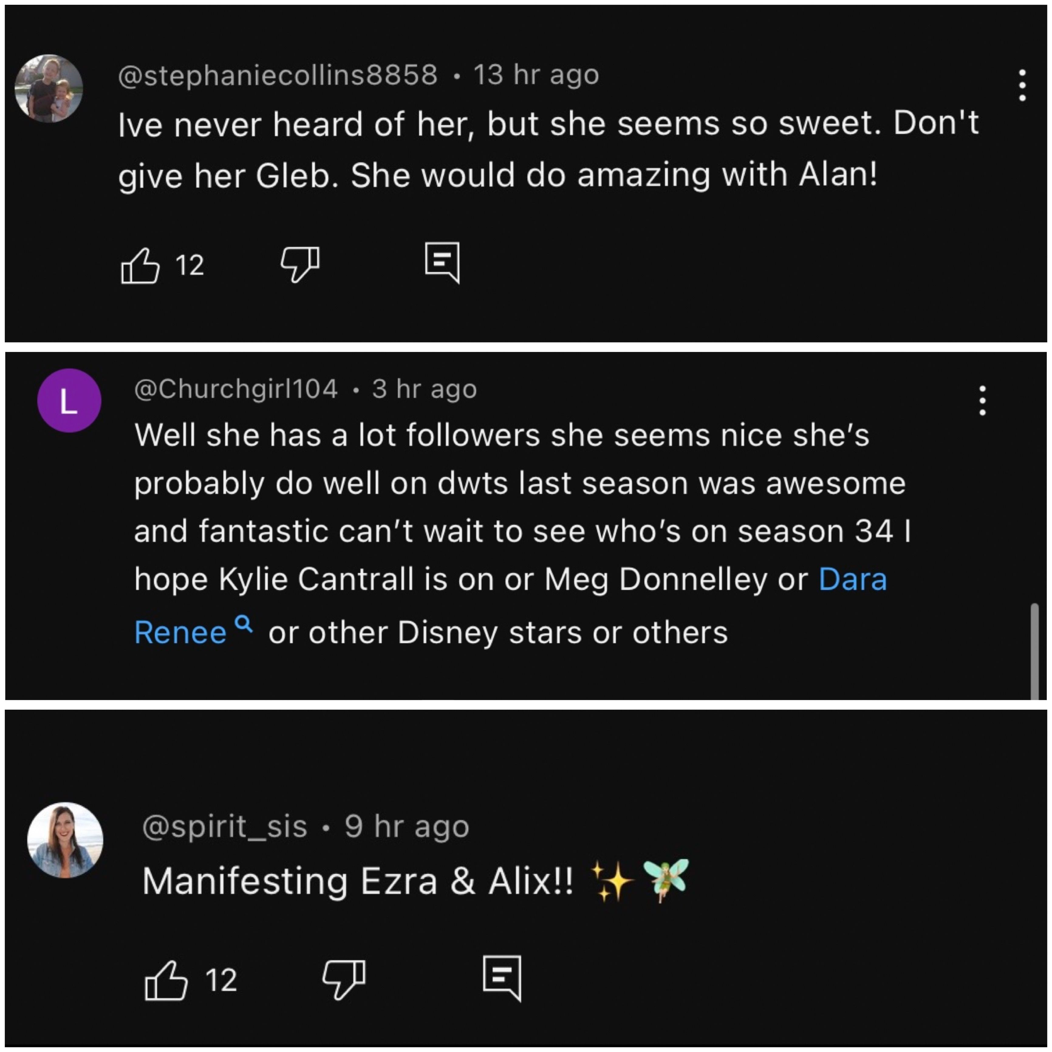Click search magnifier icon beside Renee
This screenshot has width=1052, height=1052.
pyautogui.click(x=244, y=624)
